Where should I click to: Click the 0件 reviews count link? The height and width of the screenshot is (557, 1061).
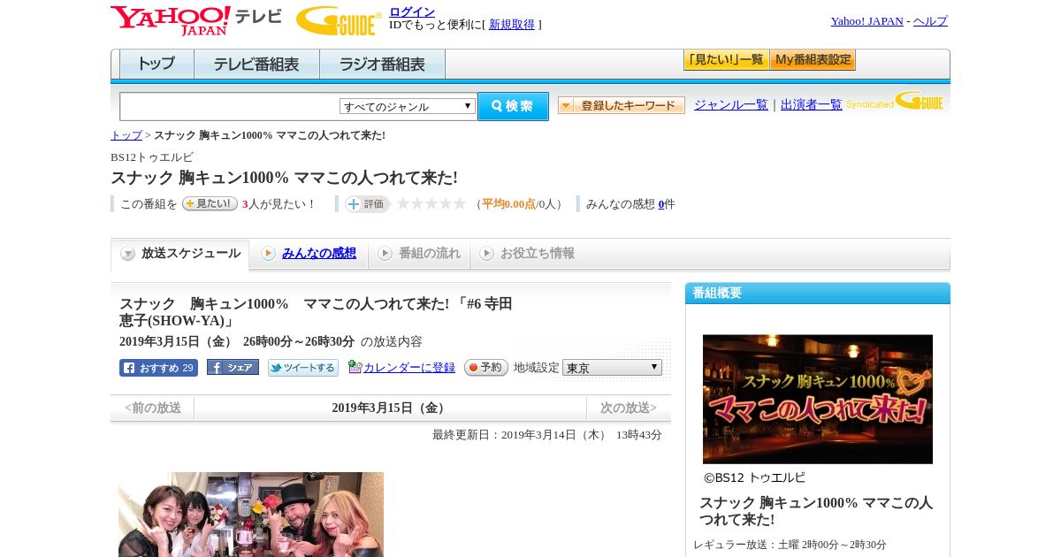coord(661,204)
